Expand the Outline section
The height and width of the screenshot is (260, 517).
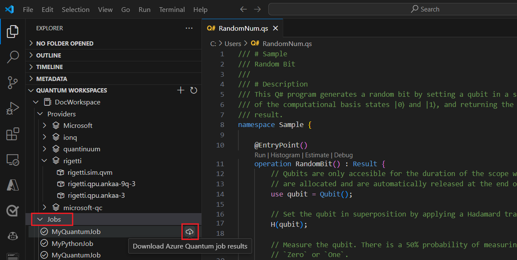31,55
